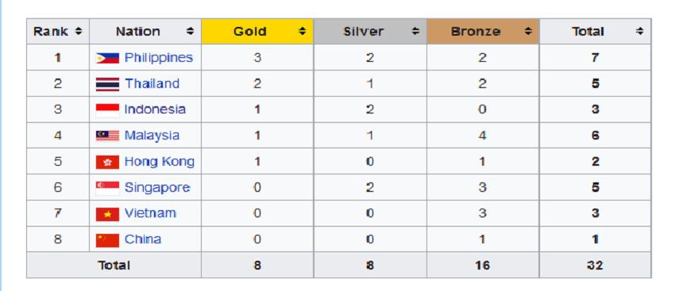Viewport: 675px width, 291px height.
Task: Click the Singapore flag icon
Action: (x=107, y=188)
